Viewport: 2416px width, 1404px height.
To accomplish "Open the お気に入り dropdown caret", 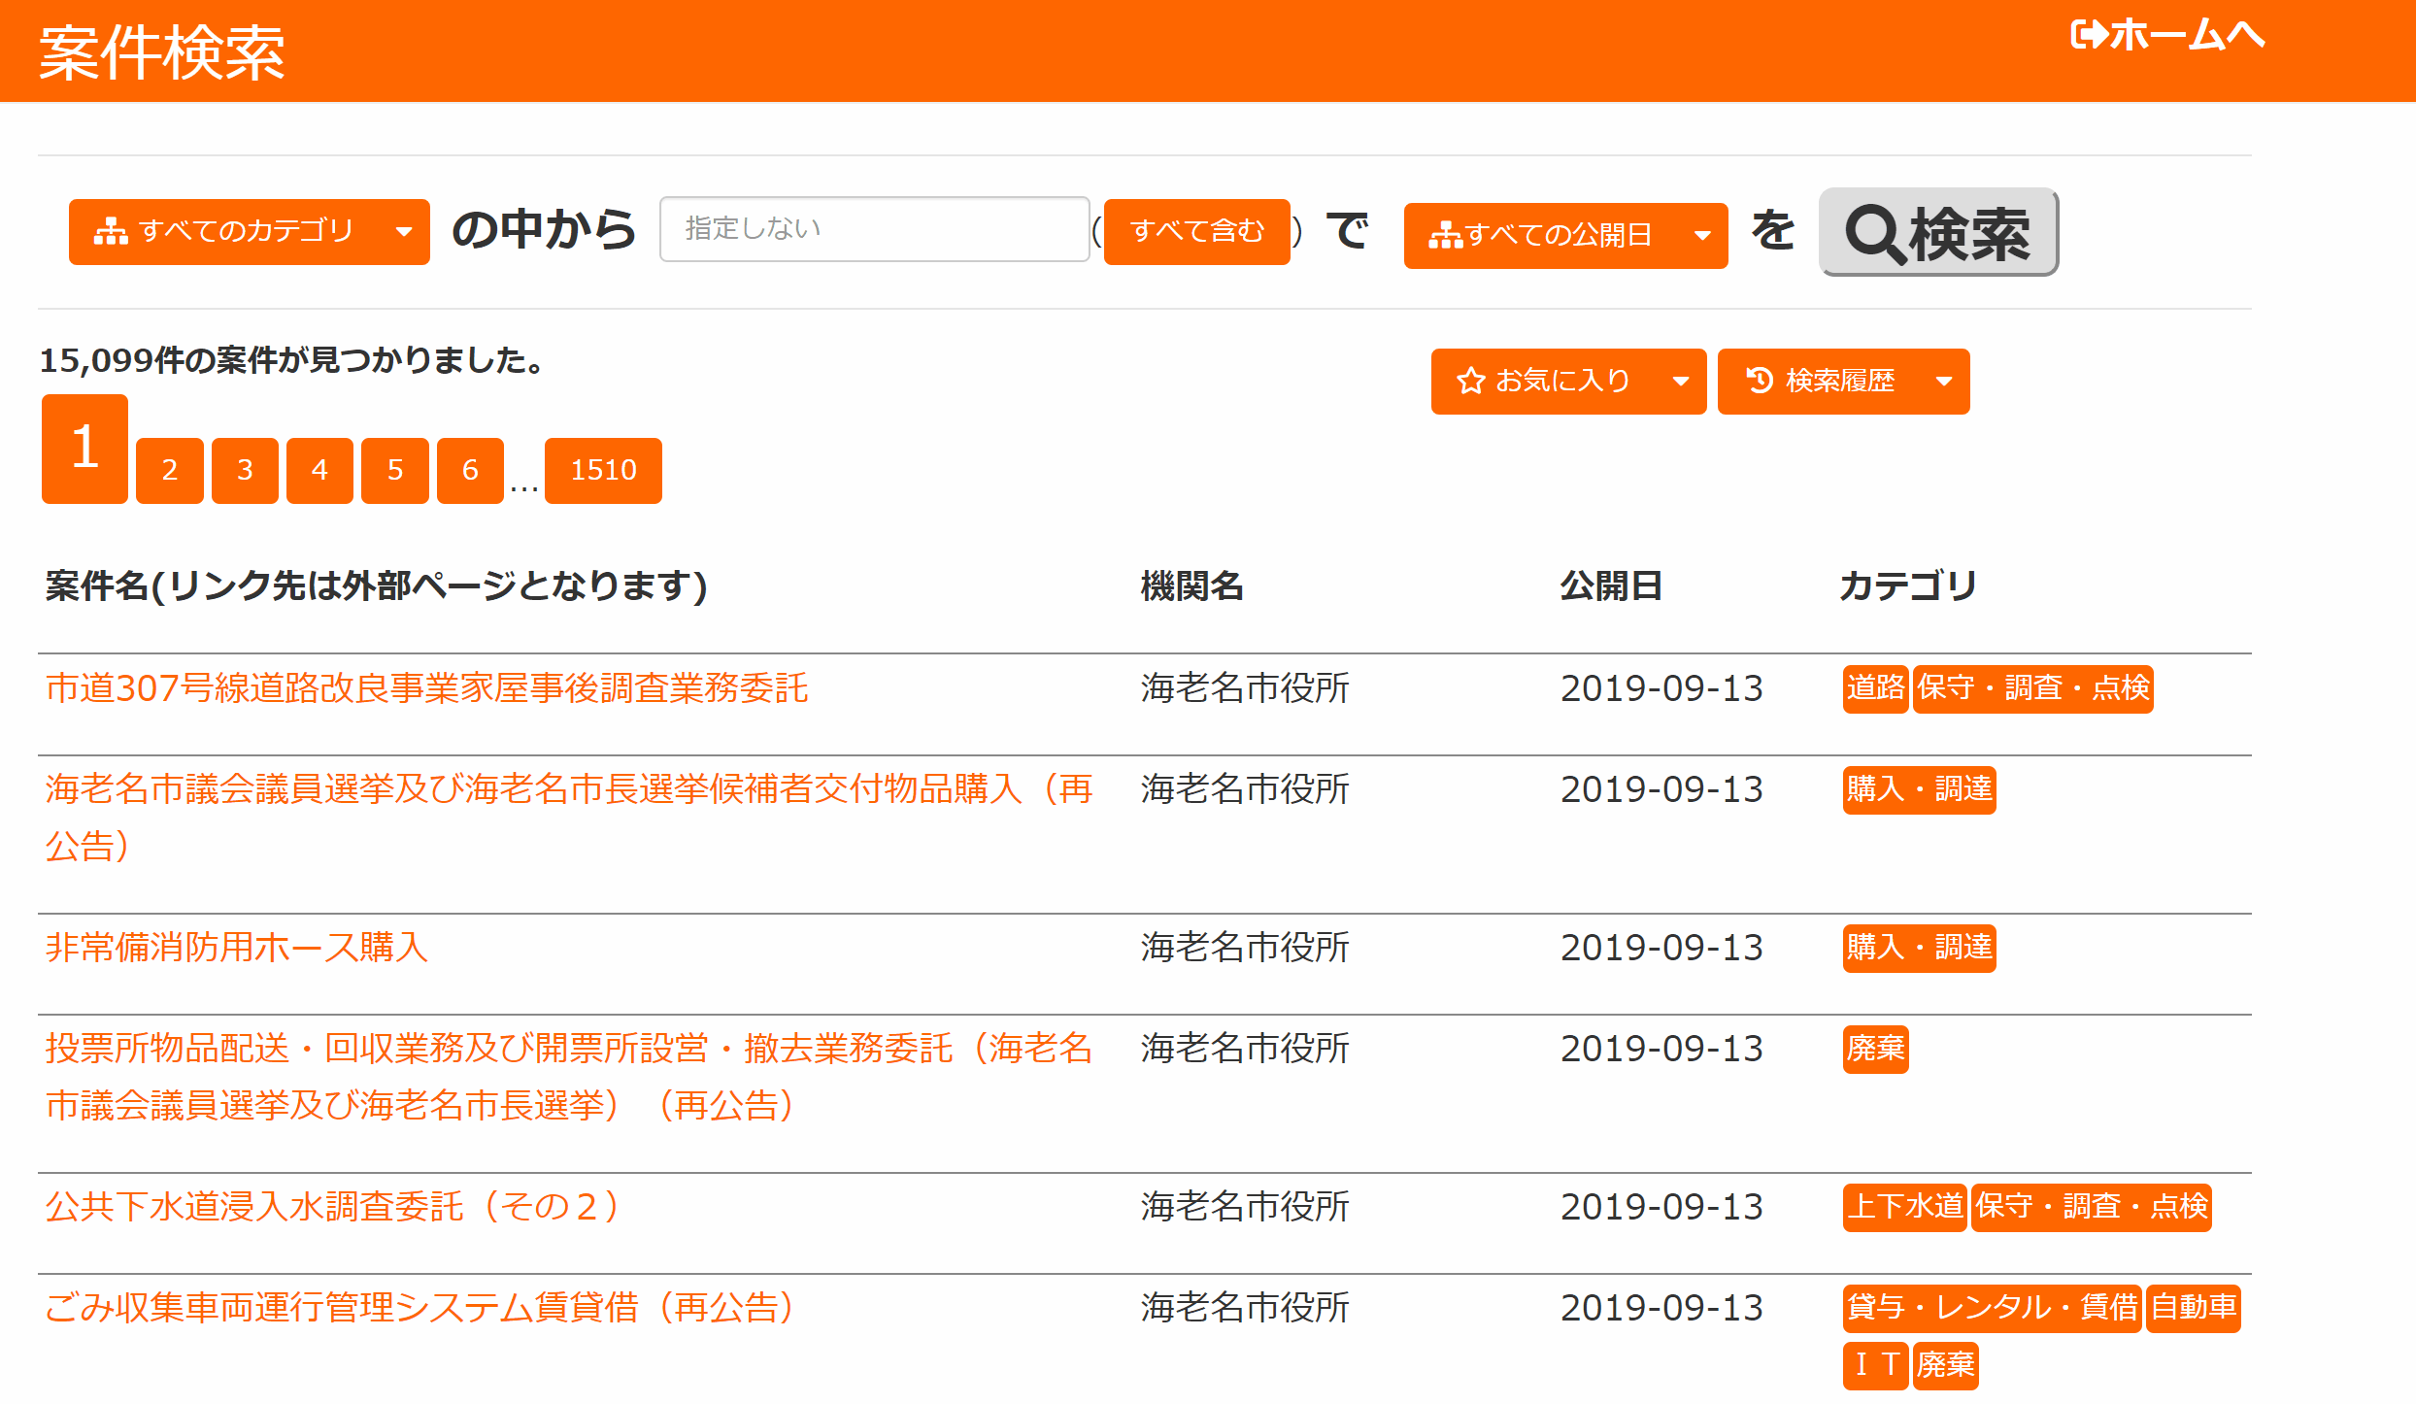I will (x=1681, y=382).
